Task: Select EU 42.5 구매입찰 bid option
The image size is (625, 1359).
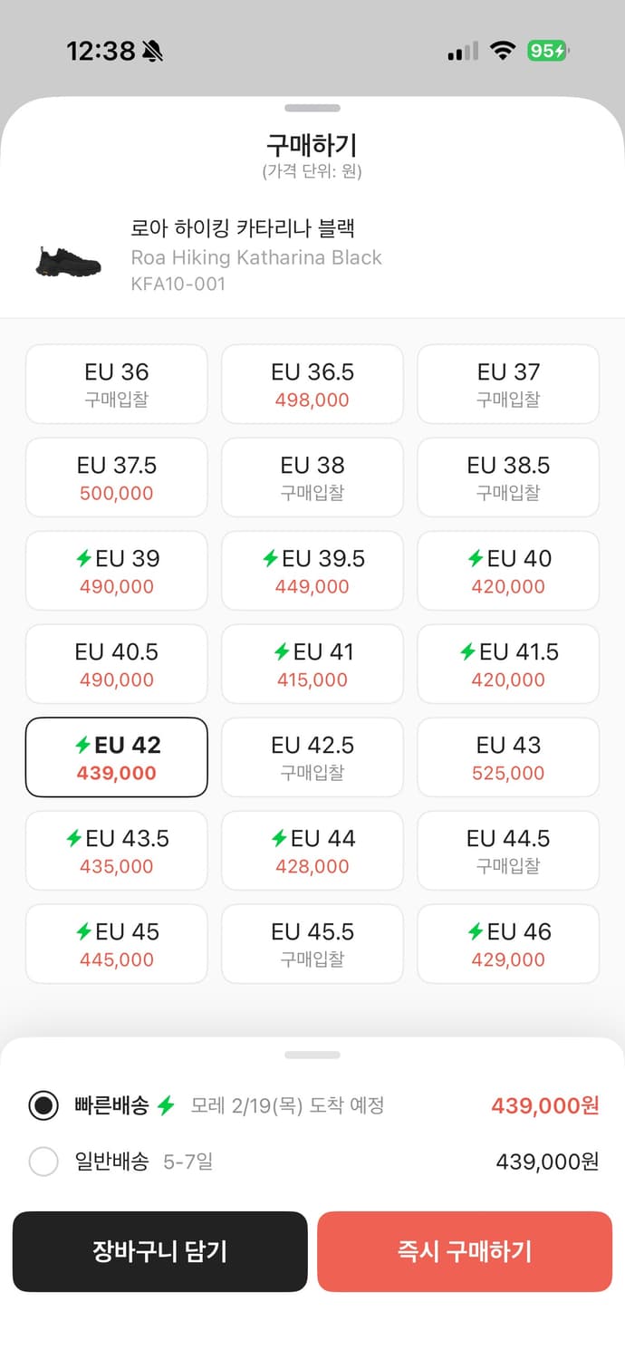Action: click(x=312, y=757)
